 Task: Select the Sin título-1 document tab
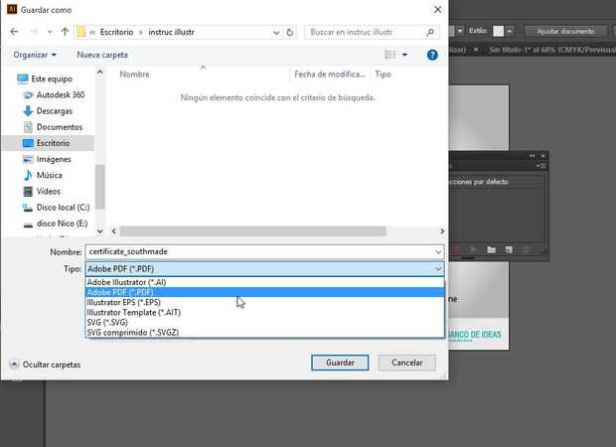pos(551,50)
